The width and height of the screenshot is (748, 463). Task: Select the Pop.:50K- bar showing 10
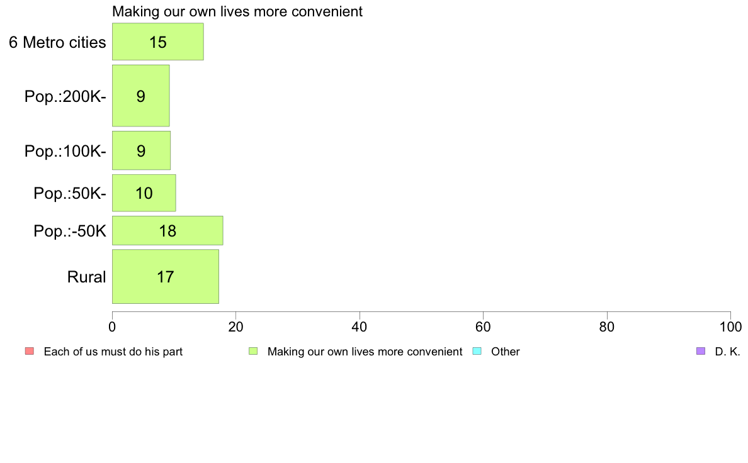click(144, 192)
